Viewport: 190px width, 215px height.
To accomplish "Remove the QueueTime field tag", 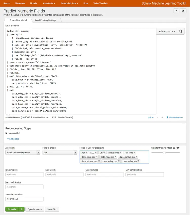I will 121,153.
